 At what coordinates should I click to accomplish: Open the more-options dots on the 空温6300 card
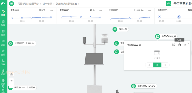(x=51, y=10)
